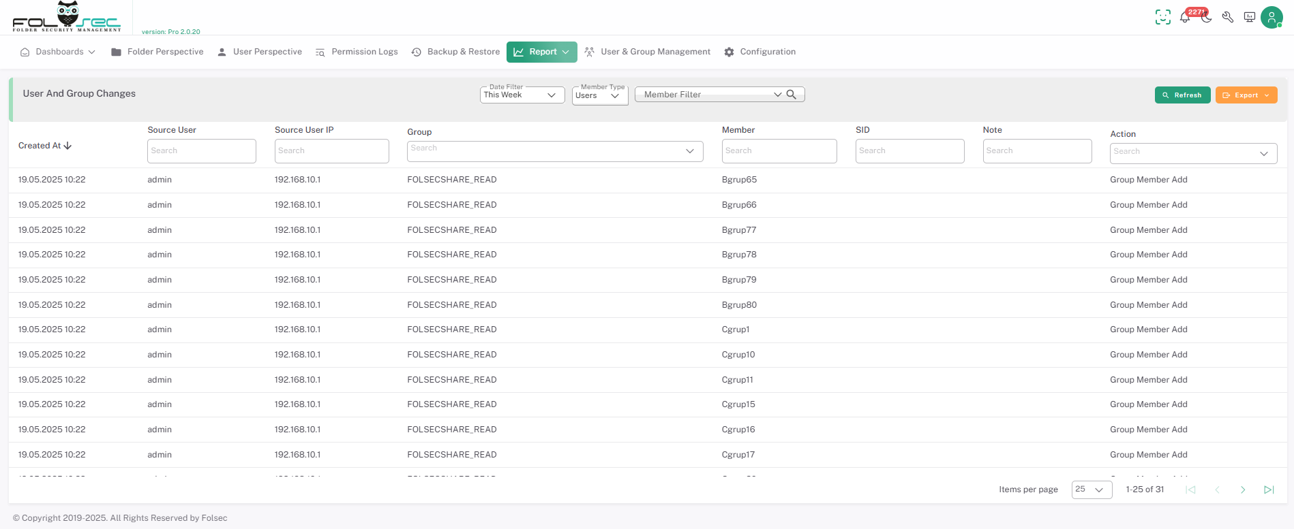Expand the Items per page dropdown
The height and width of the screenshot is (529, 1294).
point(1092,490)
